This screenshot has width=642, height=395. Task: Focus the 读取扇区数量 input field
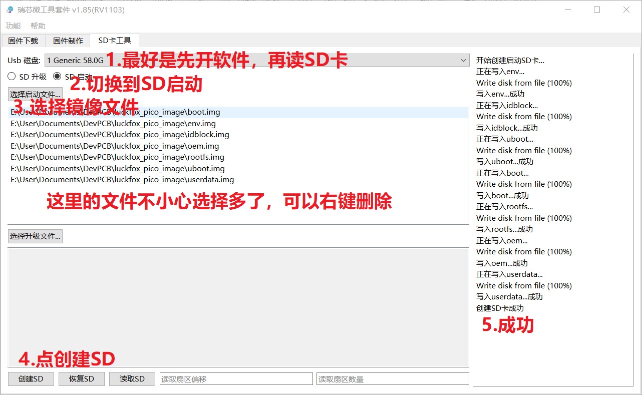point(393,379)
